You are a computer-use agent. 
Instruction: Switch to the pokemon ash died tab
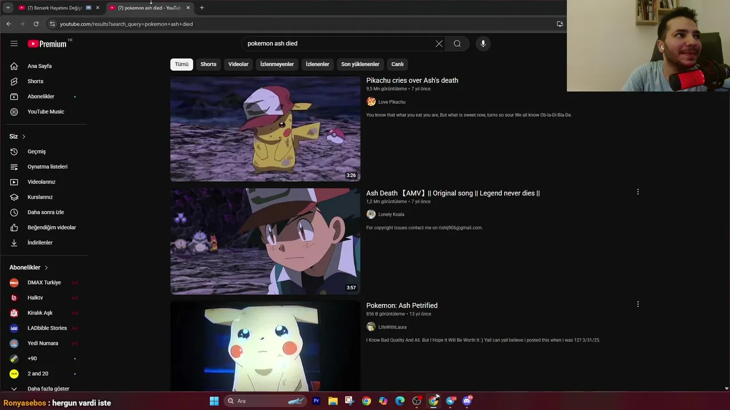[x=149, y=8]
